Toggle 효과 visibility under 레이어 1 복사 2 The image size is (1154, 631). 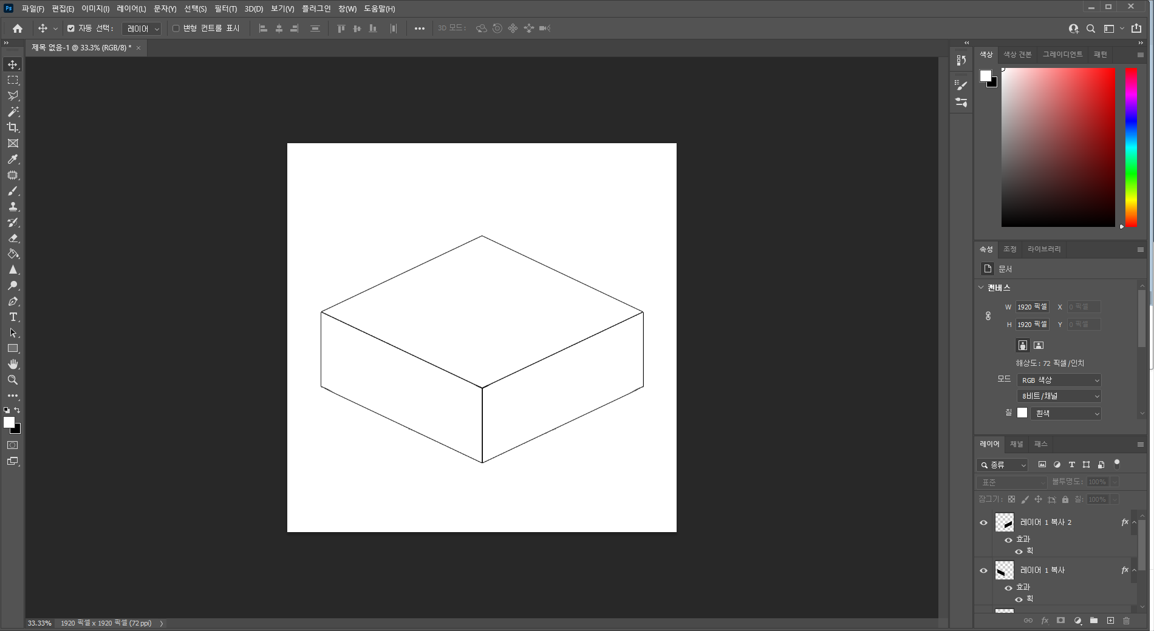(1009, 539)
